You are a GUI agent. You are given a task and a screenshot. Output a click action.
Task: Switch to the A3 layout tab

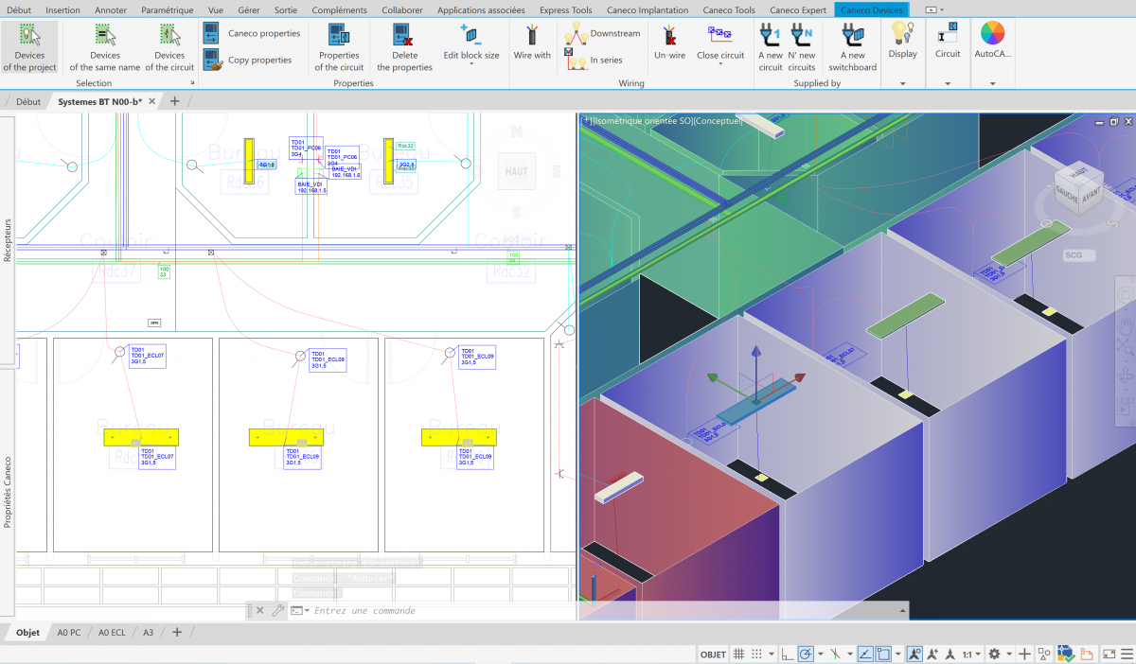click(148, 633)
